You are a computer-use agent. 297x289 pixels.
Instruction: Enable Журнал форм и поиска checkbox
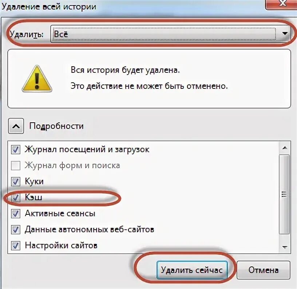16,166
